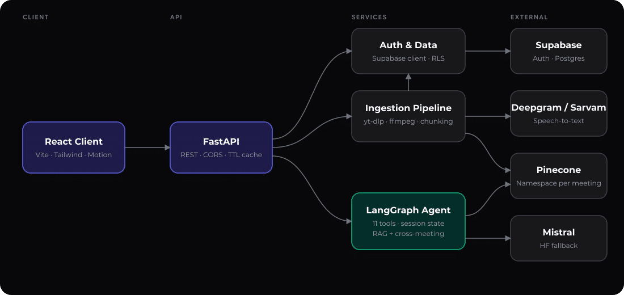Screen dimensions: 624x295
Task: Click the text 'yt-dlp · ffmpeg · chunking'
Action: [x=408, y=121]
